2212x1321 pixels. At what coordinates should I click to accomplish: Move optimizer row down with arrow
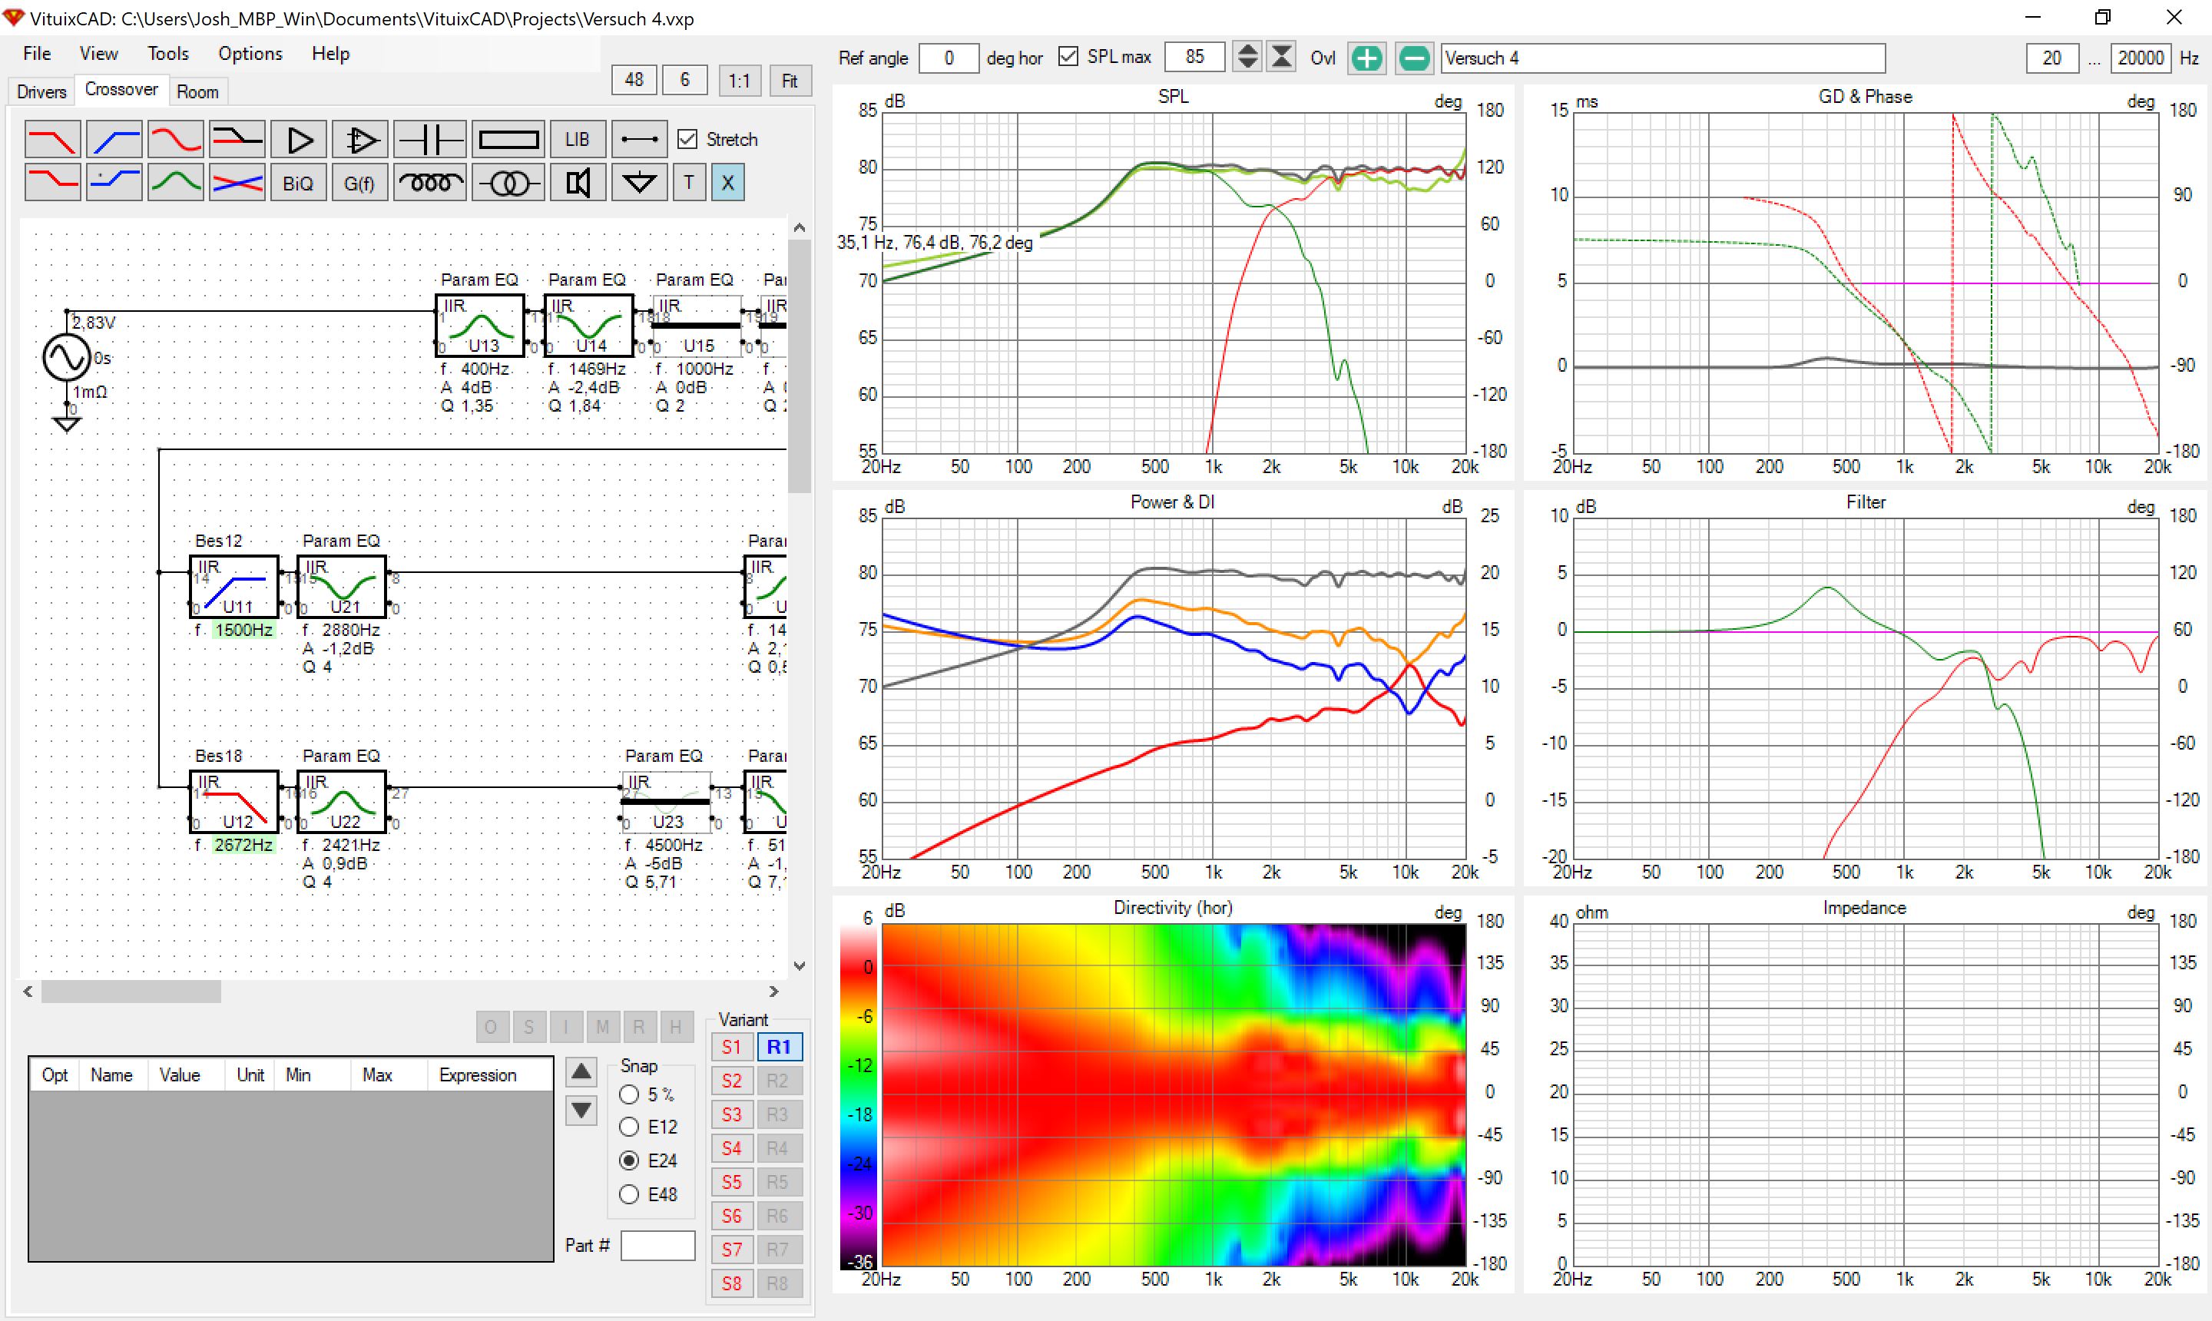pyautogui.click(x=581, y=1110)
